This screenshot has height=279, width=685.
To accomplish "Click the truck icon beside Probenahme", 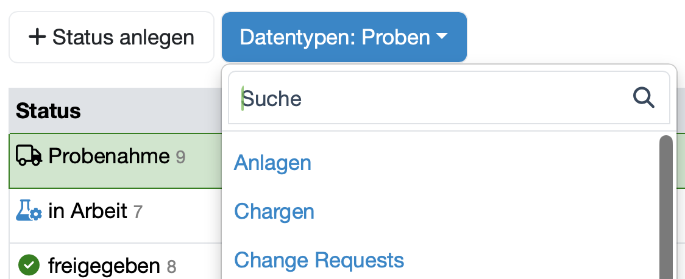I will [29, 157].
